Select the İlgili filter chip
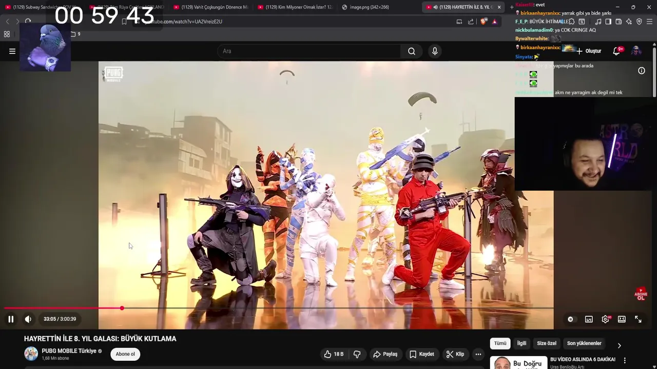 point(521,343)
